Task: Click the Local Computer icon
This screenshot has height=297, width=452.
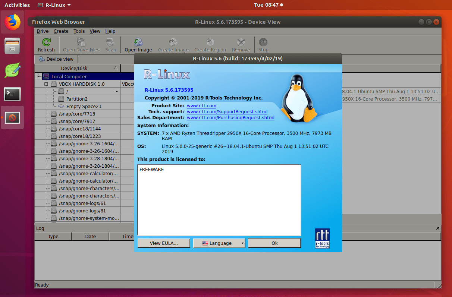Action: tap(46, 76)
